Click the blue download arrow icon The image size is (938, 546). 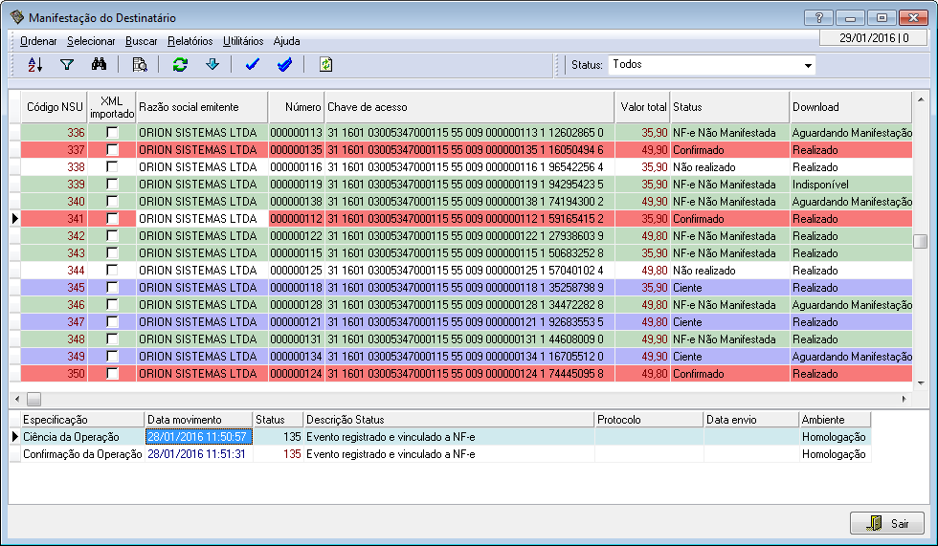[x=212, y=65]
